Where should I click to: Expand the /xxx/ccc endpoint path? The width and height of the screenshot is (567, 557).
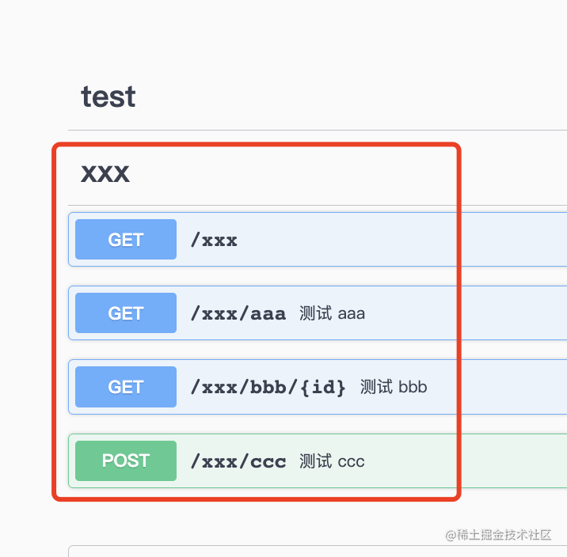click(x=238, y=461)
